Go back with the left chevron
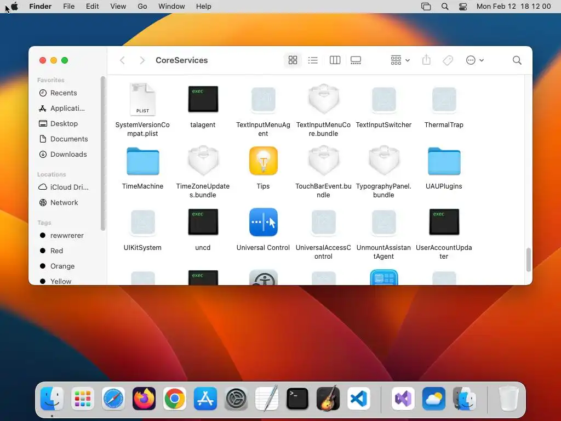 [122, 60]
